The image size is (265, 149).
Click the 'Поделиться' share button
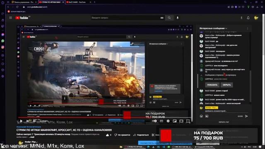141,135
